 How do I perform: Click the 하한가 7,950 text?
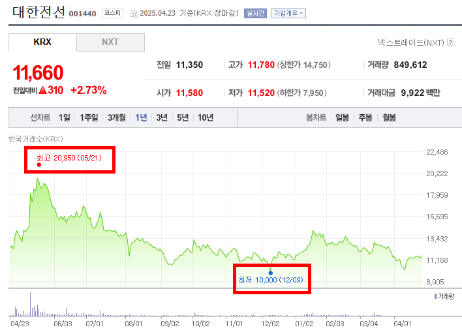302,93
